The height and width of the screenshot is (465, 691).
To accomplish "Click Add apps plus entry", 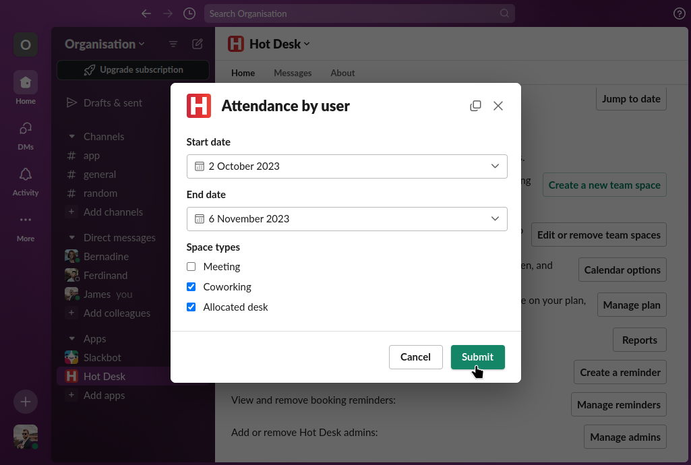I will (104, 396).
